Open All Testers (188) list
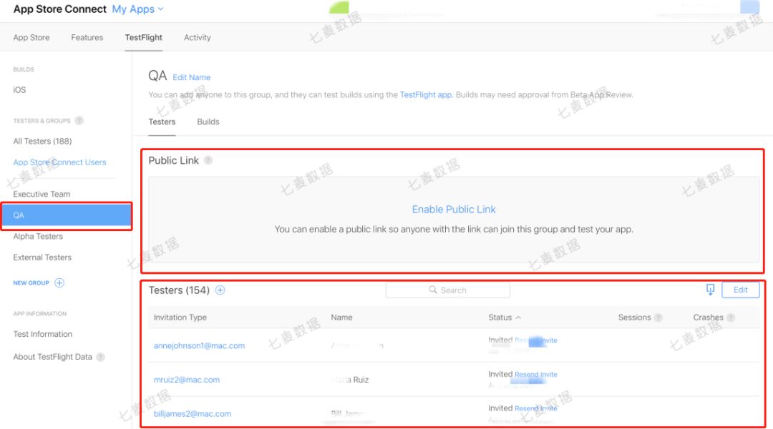This screenshot has height=429, width=773. point(42,142)
